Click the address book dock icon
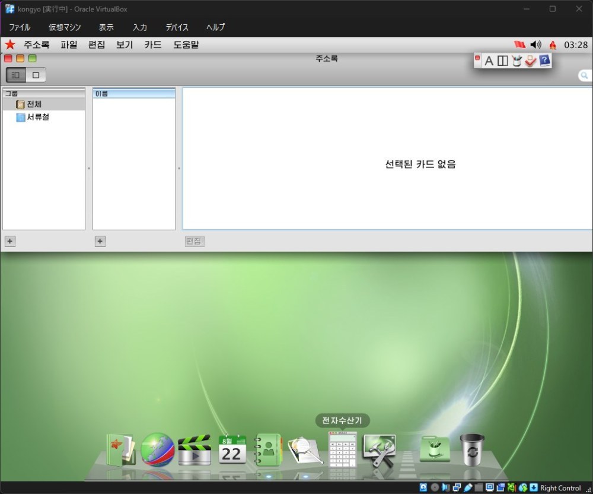The width and height of the screenshot is (593, 494). (268, 450)
